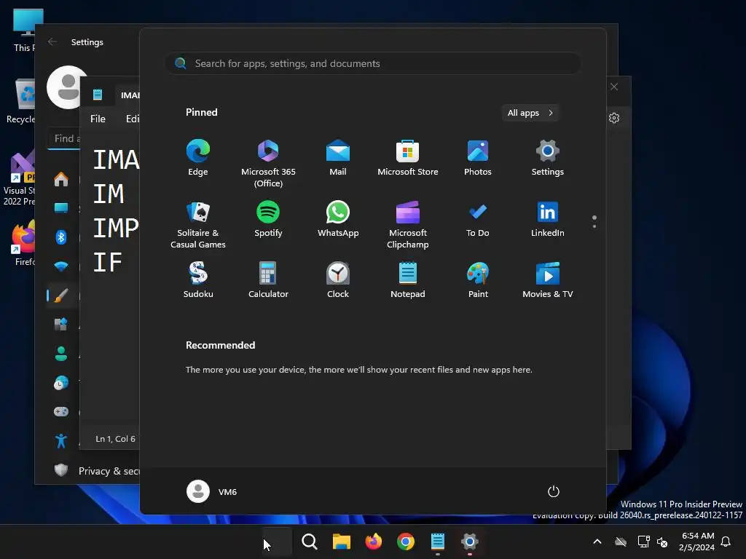
Task: Open taskbar Search
Action: coord(309,542)
